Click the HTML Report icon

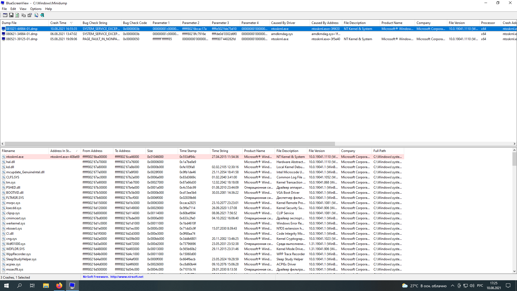[30, 15]
